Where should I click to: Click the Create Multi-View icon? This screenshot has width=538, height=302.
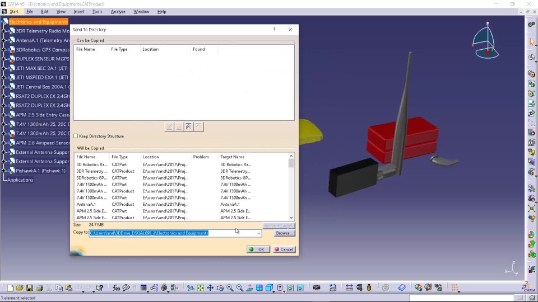tap(259, 288)
